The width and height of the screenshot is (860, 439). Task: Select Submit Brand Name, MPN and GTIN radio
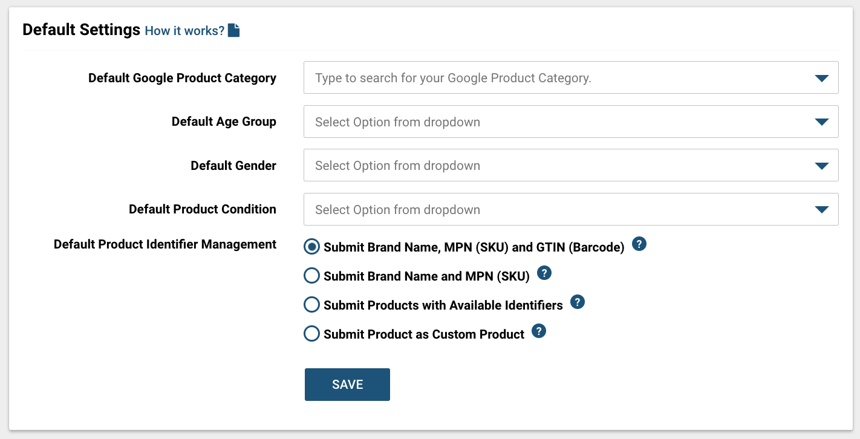click(x=311, y=247)
